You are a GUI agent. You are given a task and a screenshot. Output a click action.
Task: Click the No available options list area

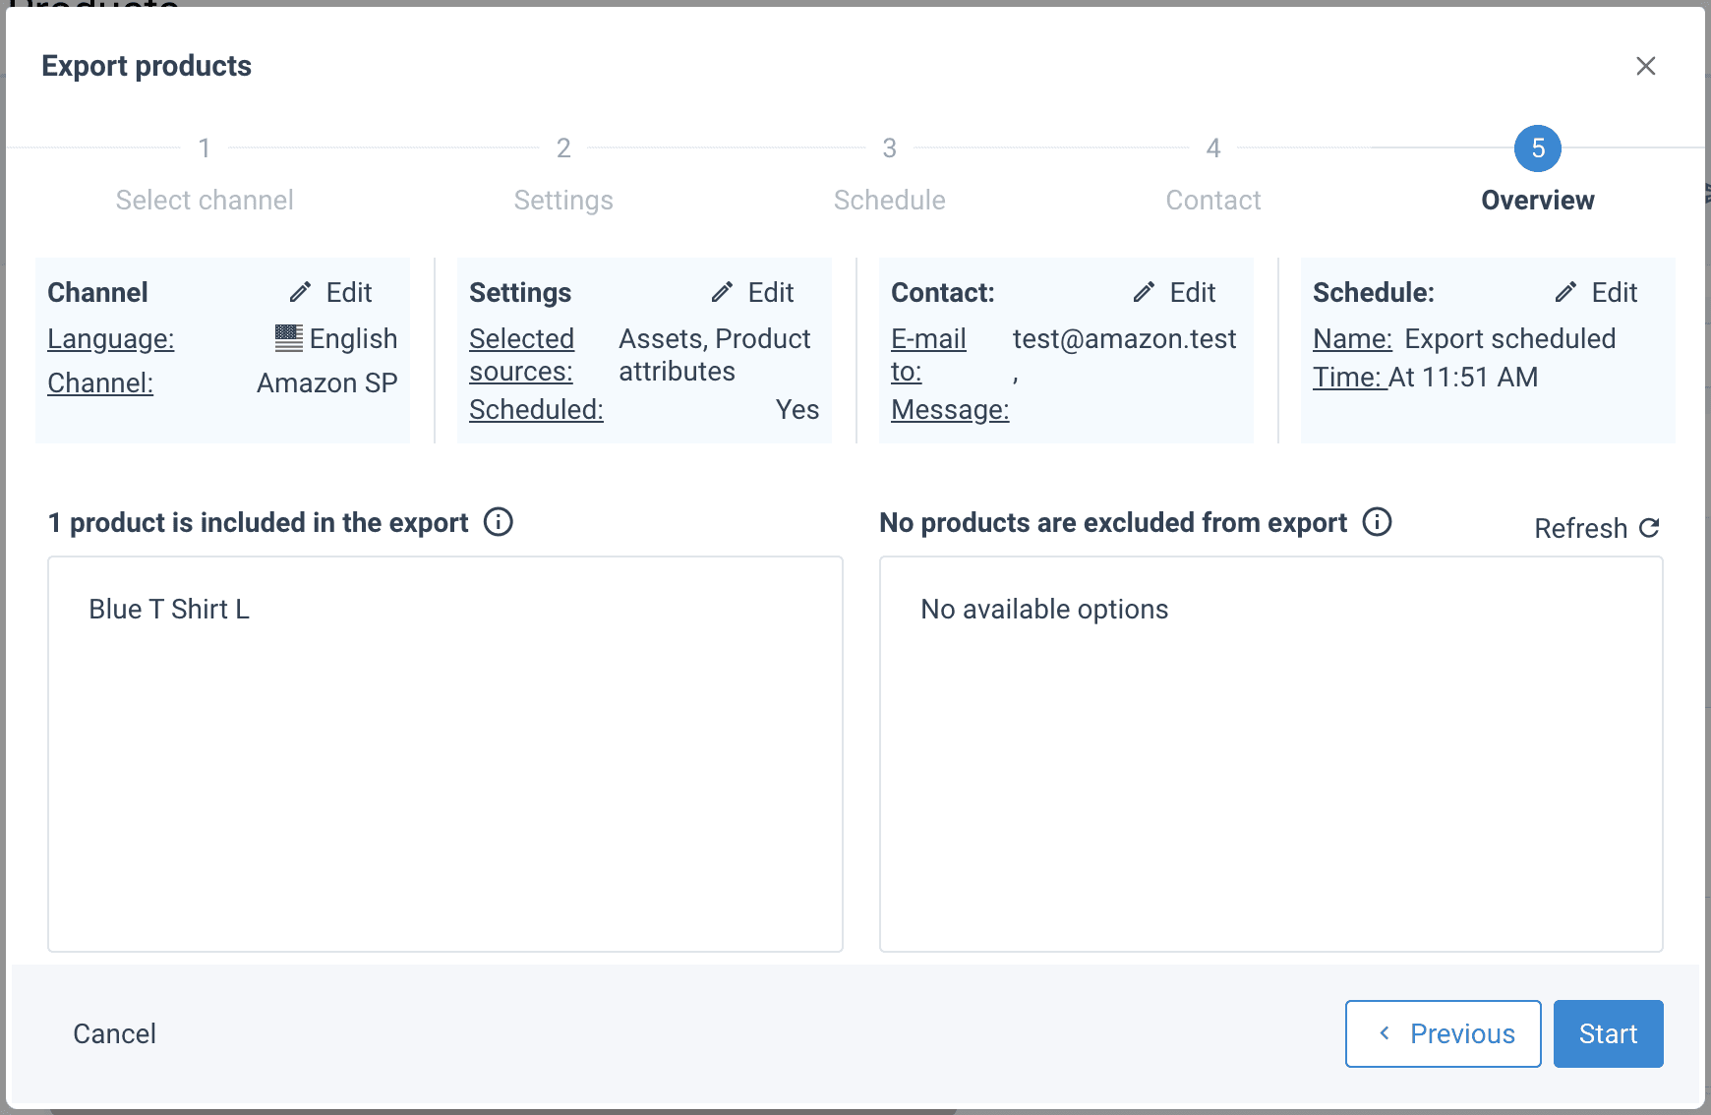[x=1044, y=610]
